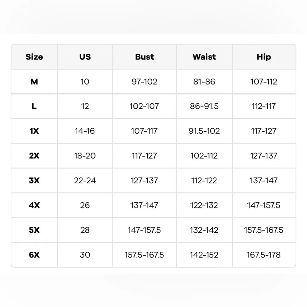This screenshot has height=307, width=307.
Task: Select the L size row label
Action: pos(34,106)
